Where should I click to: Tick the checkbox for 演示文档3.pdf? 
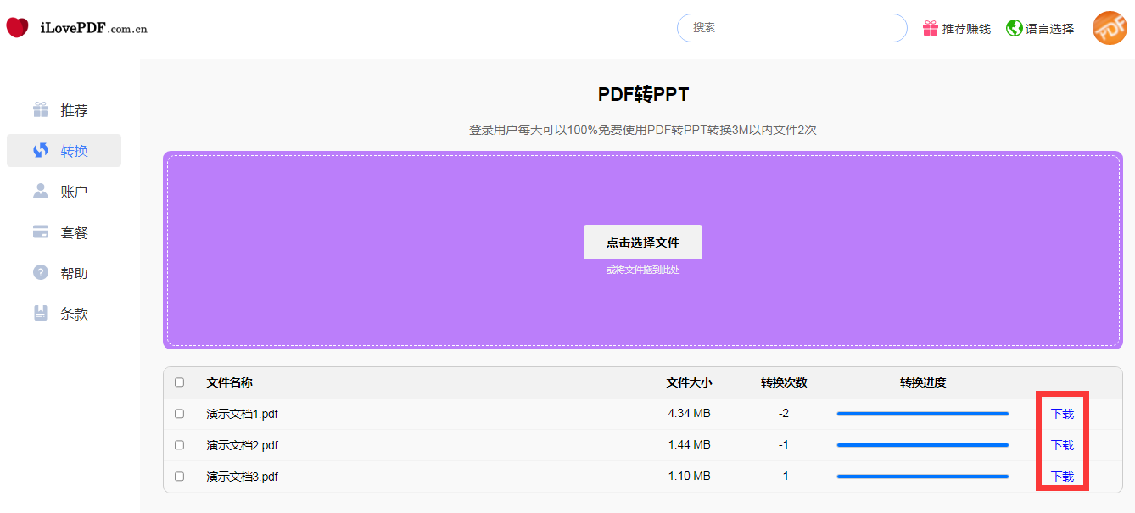(179, 477)
